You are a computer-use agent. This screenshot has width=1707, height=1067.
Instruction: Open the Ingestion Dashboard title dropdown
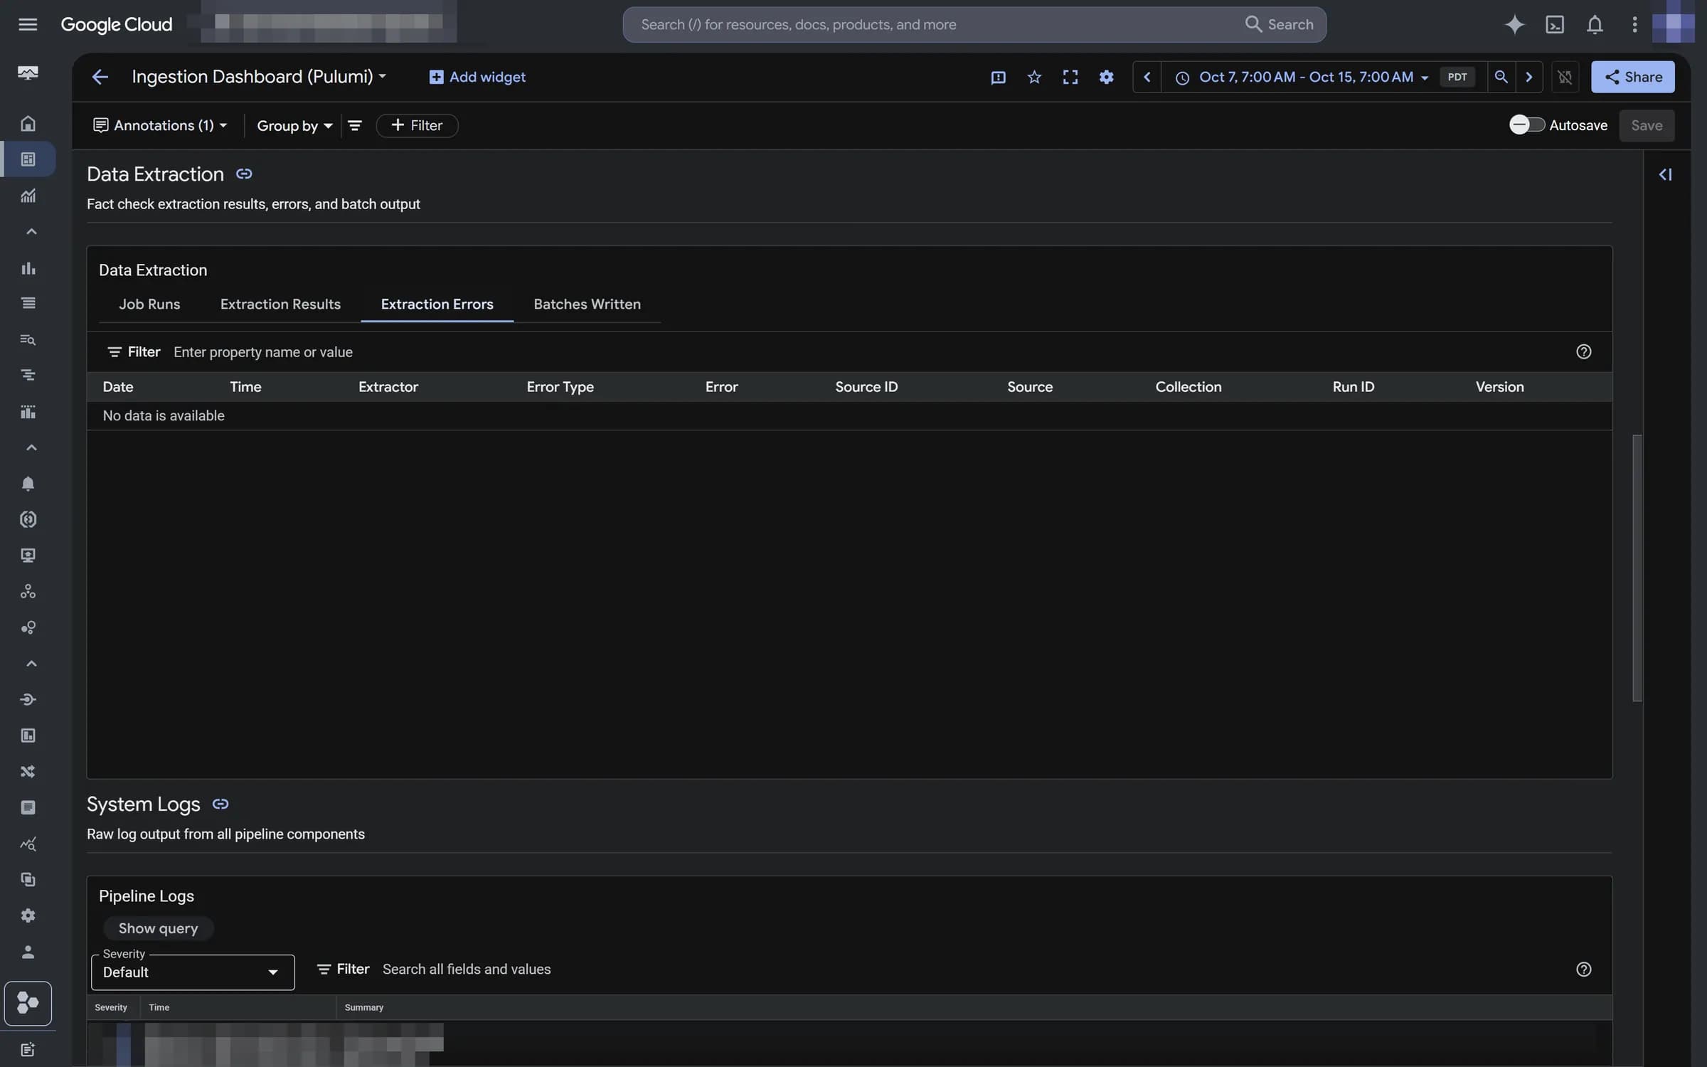[259, 77]
